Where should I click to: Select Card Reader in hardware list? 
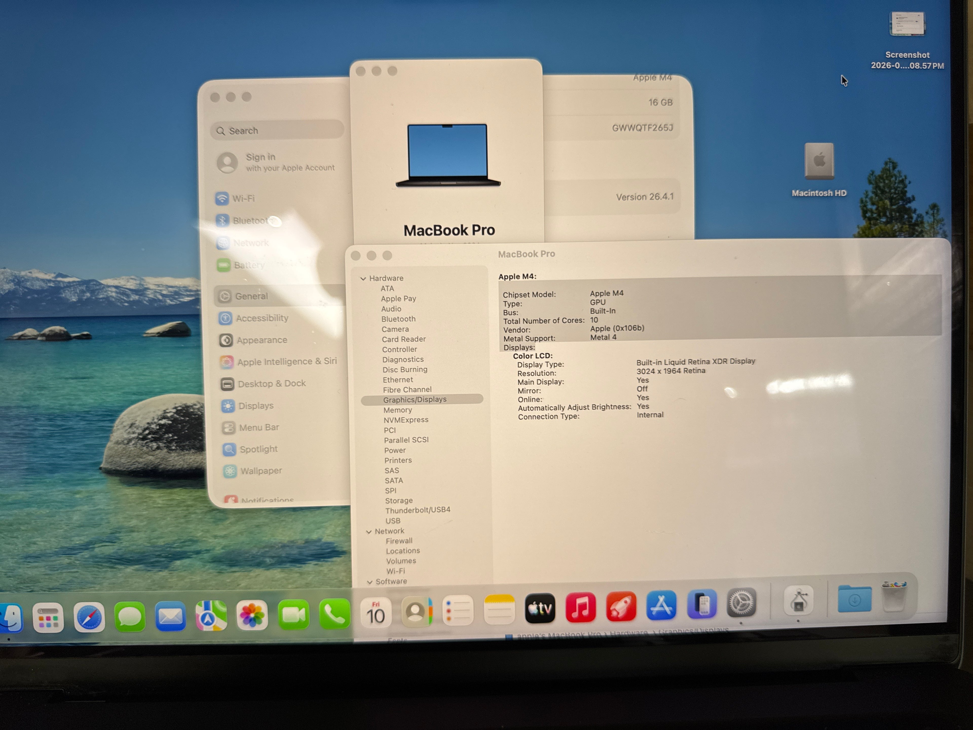(x=403, y=339)
